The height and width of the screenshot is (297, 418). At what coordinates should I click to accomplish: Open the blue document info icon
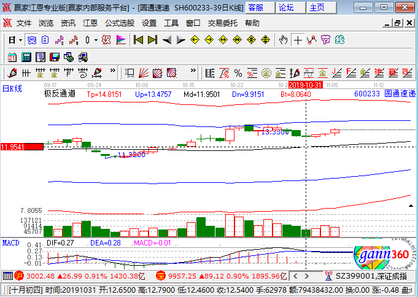tap(45, 40)
